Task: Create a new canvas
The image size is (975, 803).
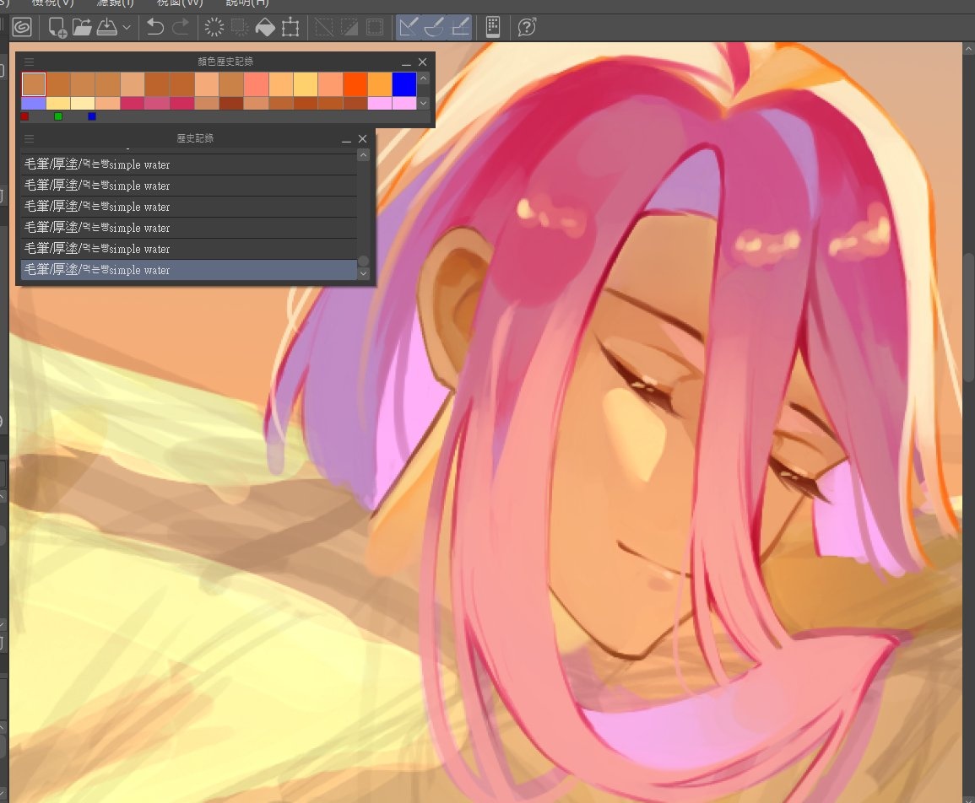Action: [x=57, y=27]
